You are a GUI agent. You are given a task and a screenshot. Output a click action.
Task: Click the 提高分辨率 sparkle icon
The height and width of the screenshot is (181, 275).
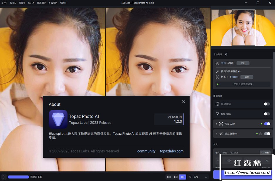point(221,134)
